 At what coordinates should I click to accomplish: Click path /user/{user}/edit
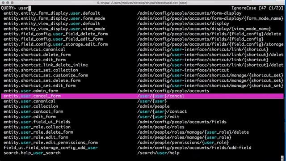(x=158, y=117)
